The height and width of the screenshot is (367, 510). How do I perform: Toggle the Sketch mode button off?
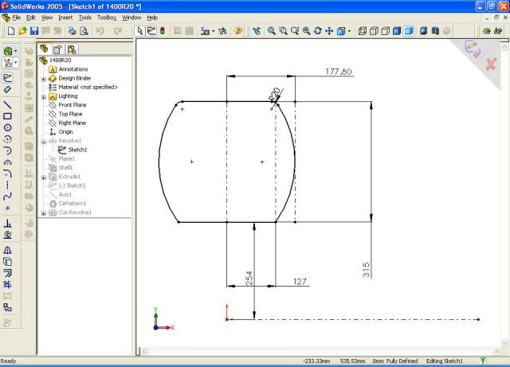pos(152,31)
